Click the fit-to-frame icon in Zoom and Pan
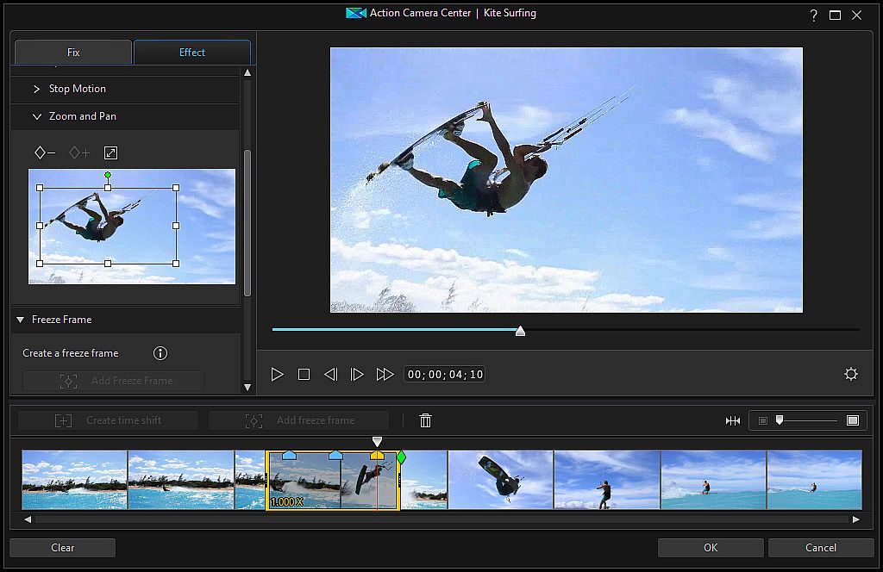Viewport: 883px width, 572px height. point(110,152)
